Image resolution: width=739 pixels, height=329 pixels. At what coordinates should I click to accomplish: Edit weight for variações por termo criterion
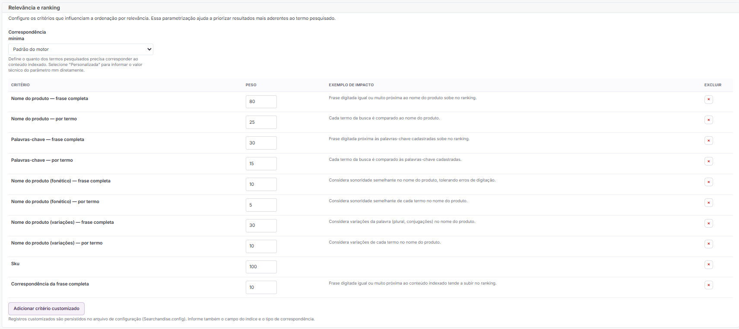261,246
